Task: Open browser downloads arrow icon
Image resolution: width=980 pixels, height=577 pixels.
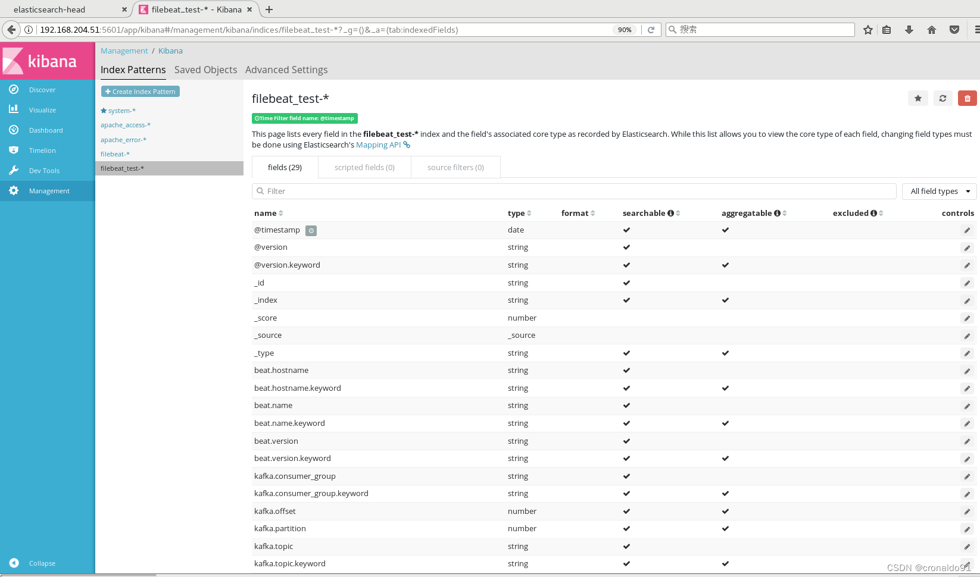Action: coord(909,30)
